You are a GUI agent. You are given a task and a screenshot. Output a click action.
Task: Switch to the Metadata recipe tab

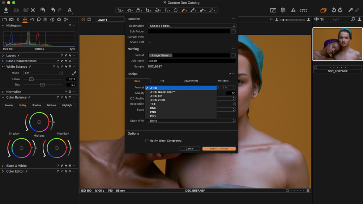click(x=223, y=81)
